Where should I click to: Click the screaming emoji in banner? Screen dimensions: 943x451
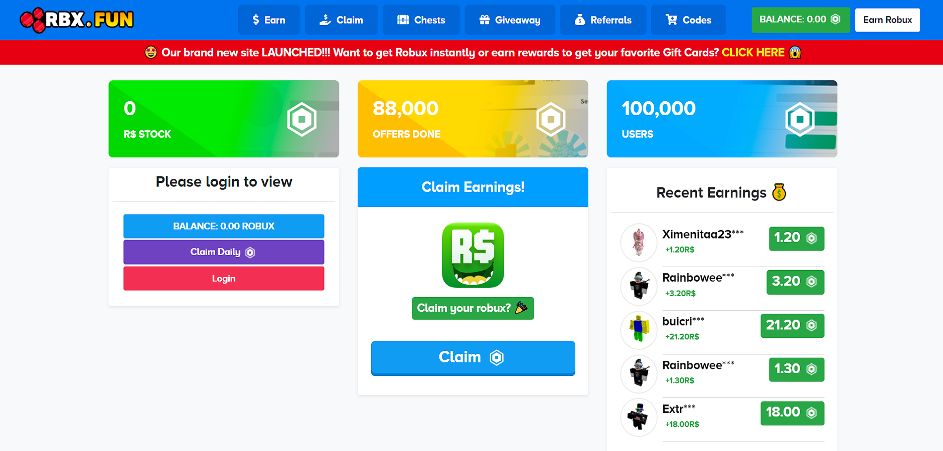(x=795, y=52)
